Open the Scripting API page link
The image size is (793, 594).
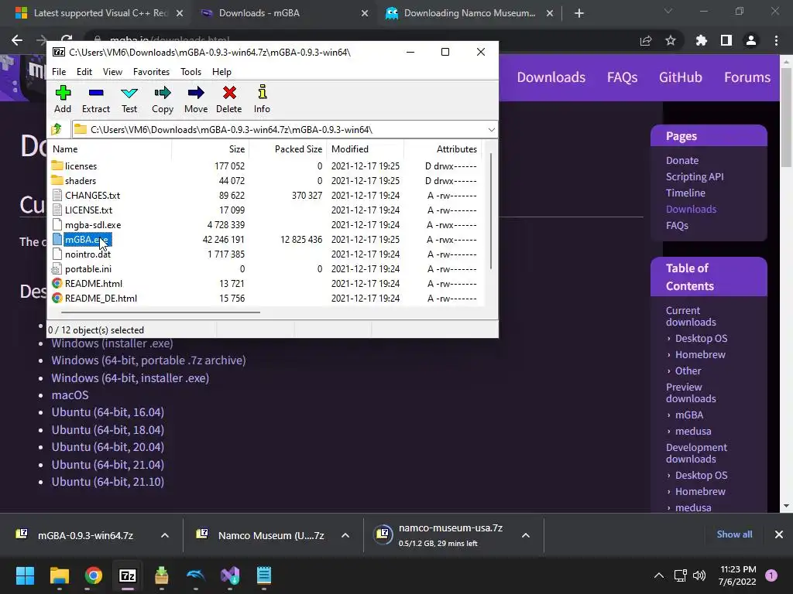695,177
